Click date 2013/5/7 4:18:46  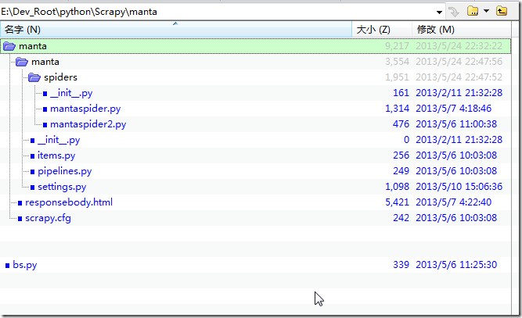(x=454, y=109)
